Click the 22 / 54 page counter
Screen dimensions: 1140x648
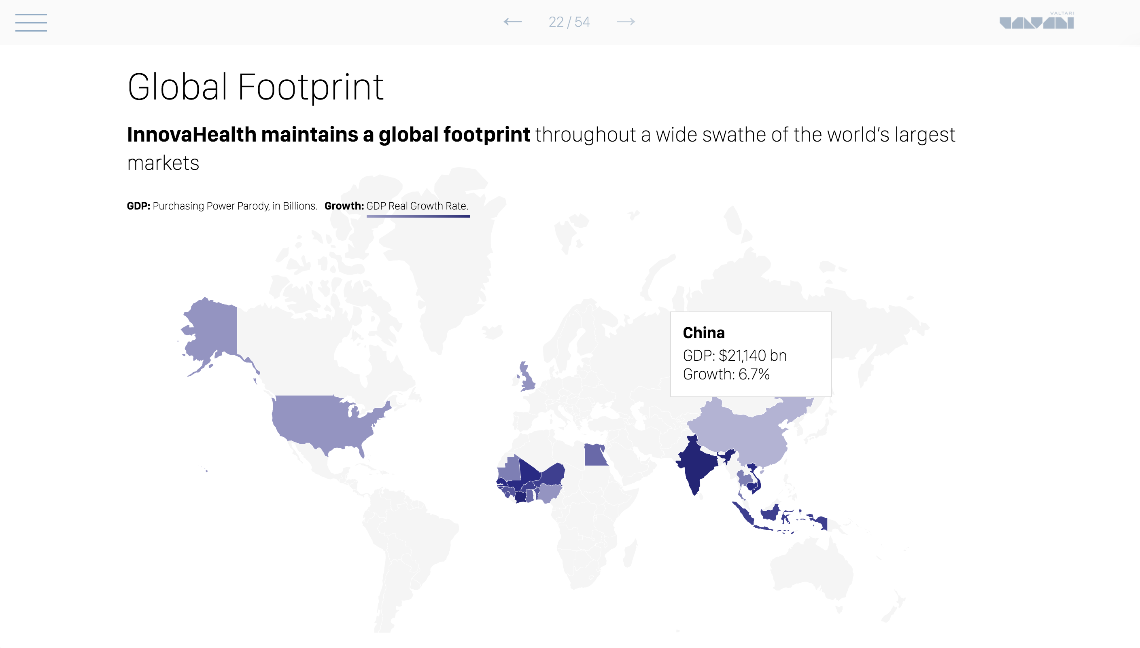(x=569, y=22)
